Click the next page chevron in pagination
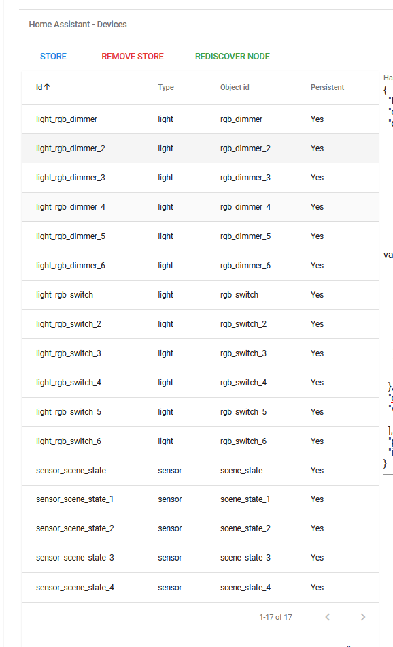The height and width of the screenshot is (647, 393). coord(362,617)
